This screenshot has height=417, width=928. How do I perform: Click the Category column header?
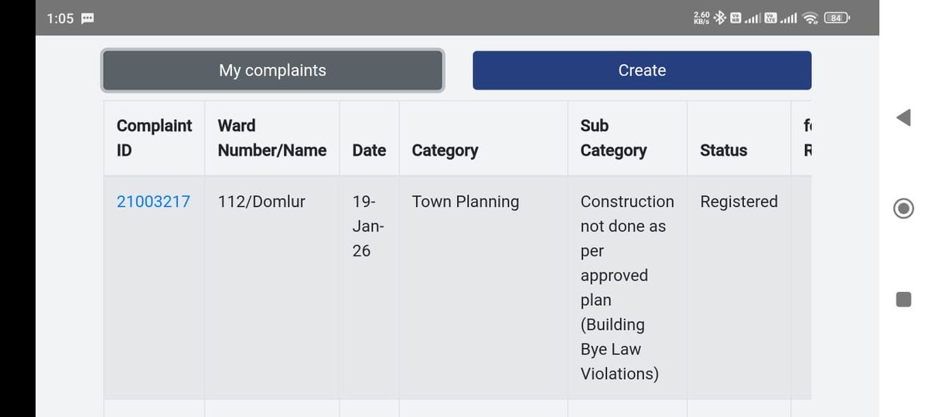pos(483,138)
